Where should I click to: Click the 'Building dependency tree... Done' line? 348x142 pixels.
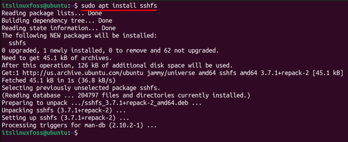tap(57, 21)
